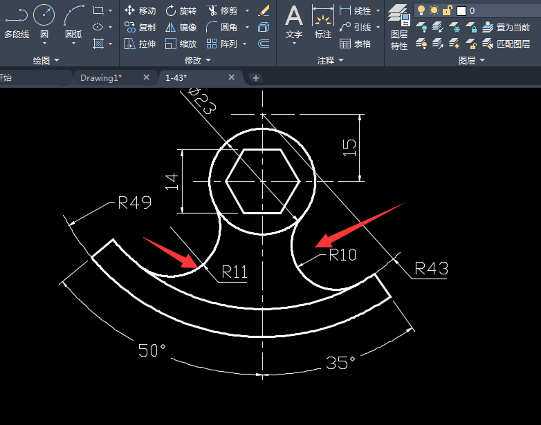Screen dimensions: 541x425
Task: Open Layer Properties (图层特性) manager
Action: coord(399,27)
